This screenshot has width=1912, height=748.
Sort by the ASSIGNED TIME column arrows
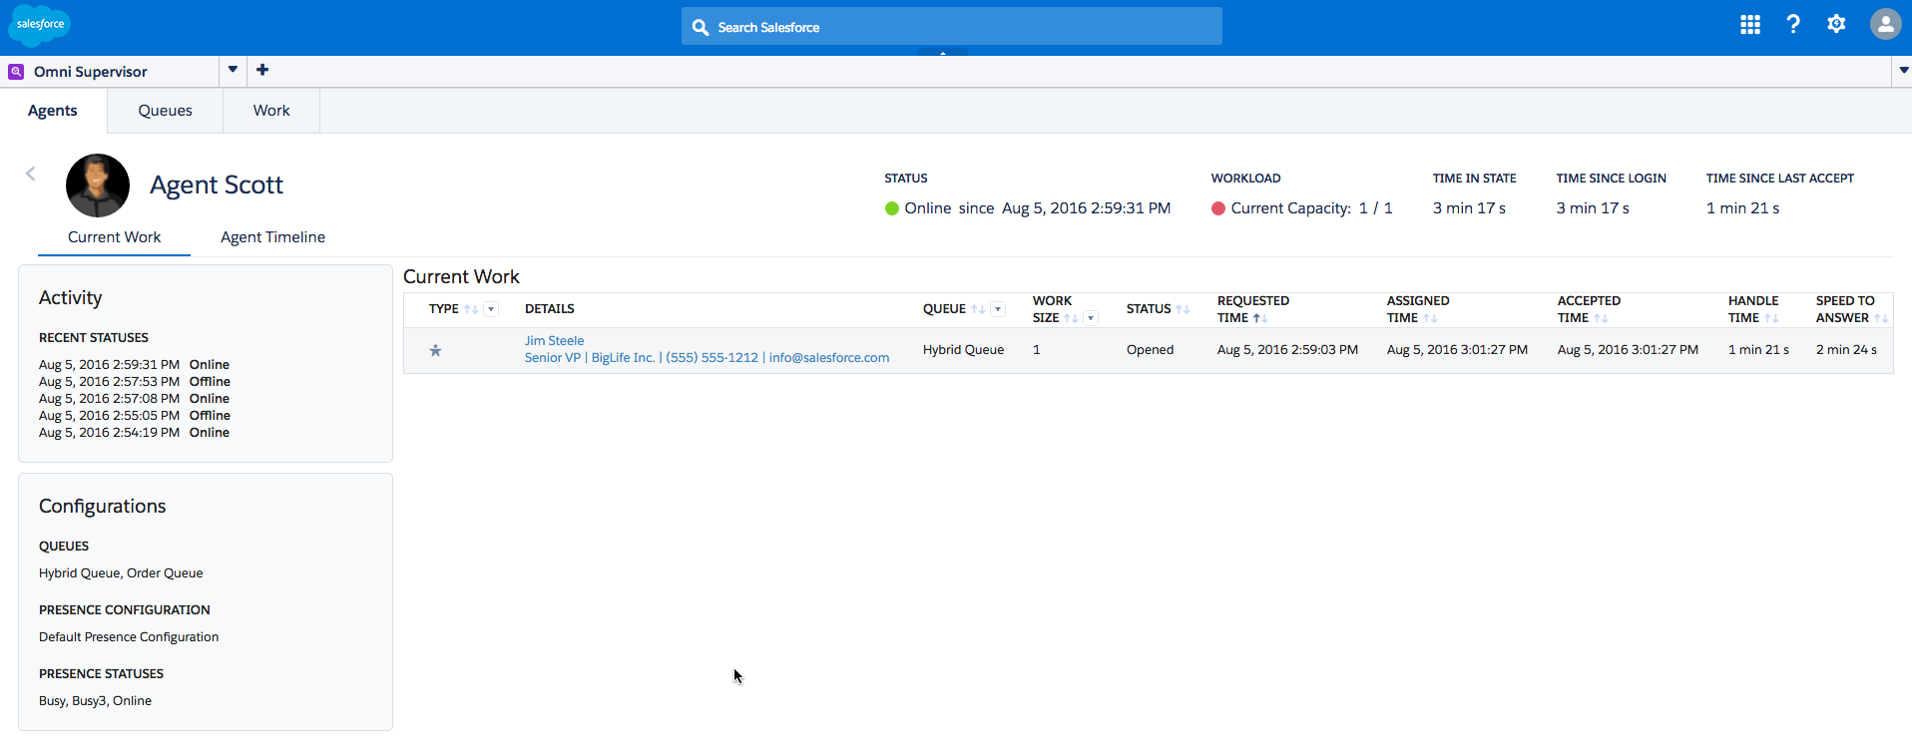1430,318
